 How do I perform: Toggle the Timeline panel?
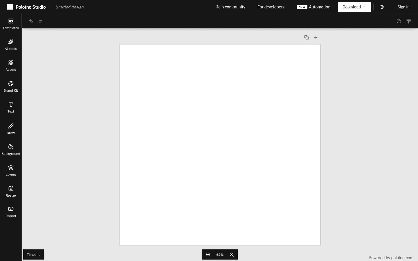pos(34,255)
